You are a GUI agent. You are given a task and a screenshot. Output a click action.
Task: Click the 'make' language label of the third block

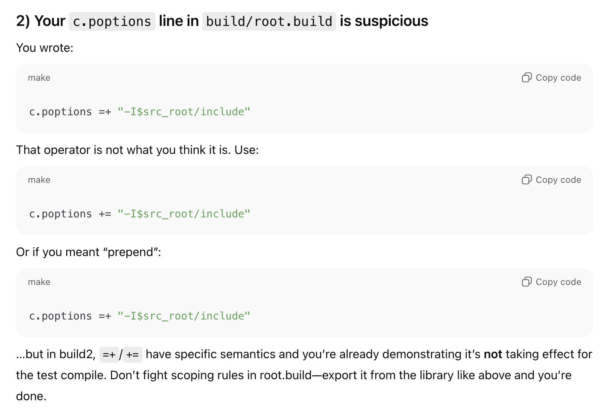pos(39,282)
